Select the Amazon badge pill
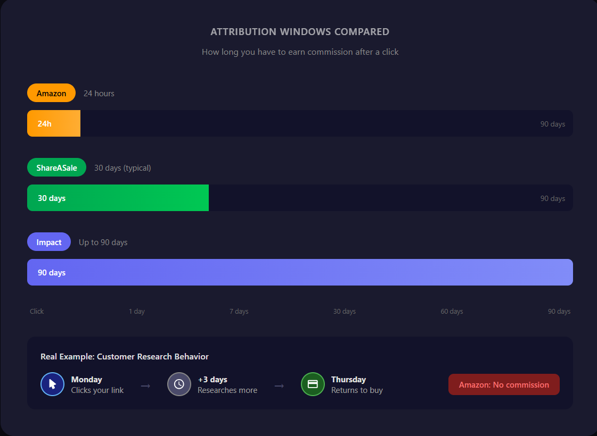The image size is (597, 436). 51,93
